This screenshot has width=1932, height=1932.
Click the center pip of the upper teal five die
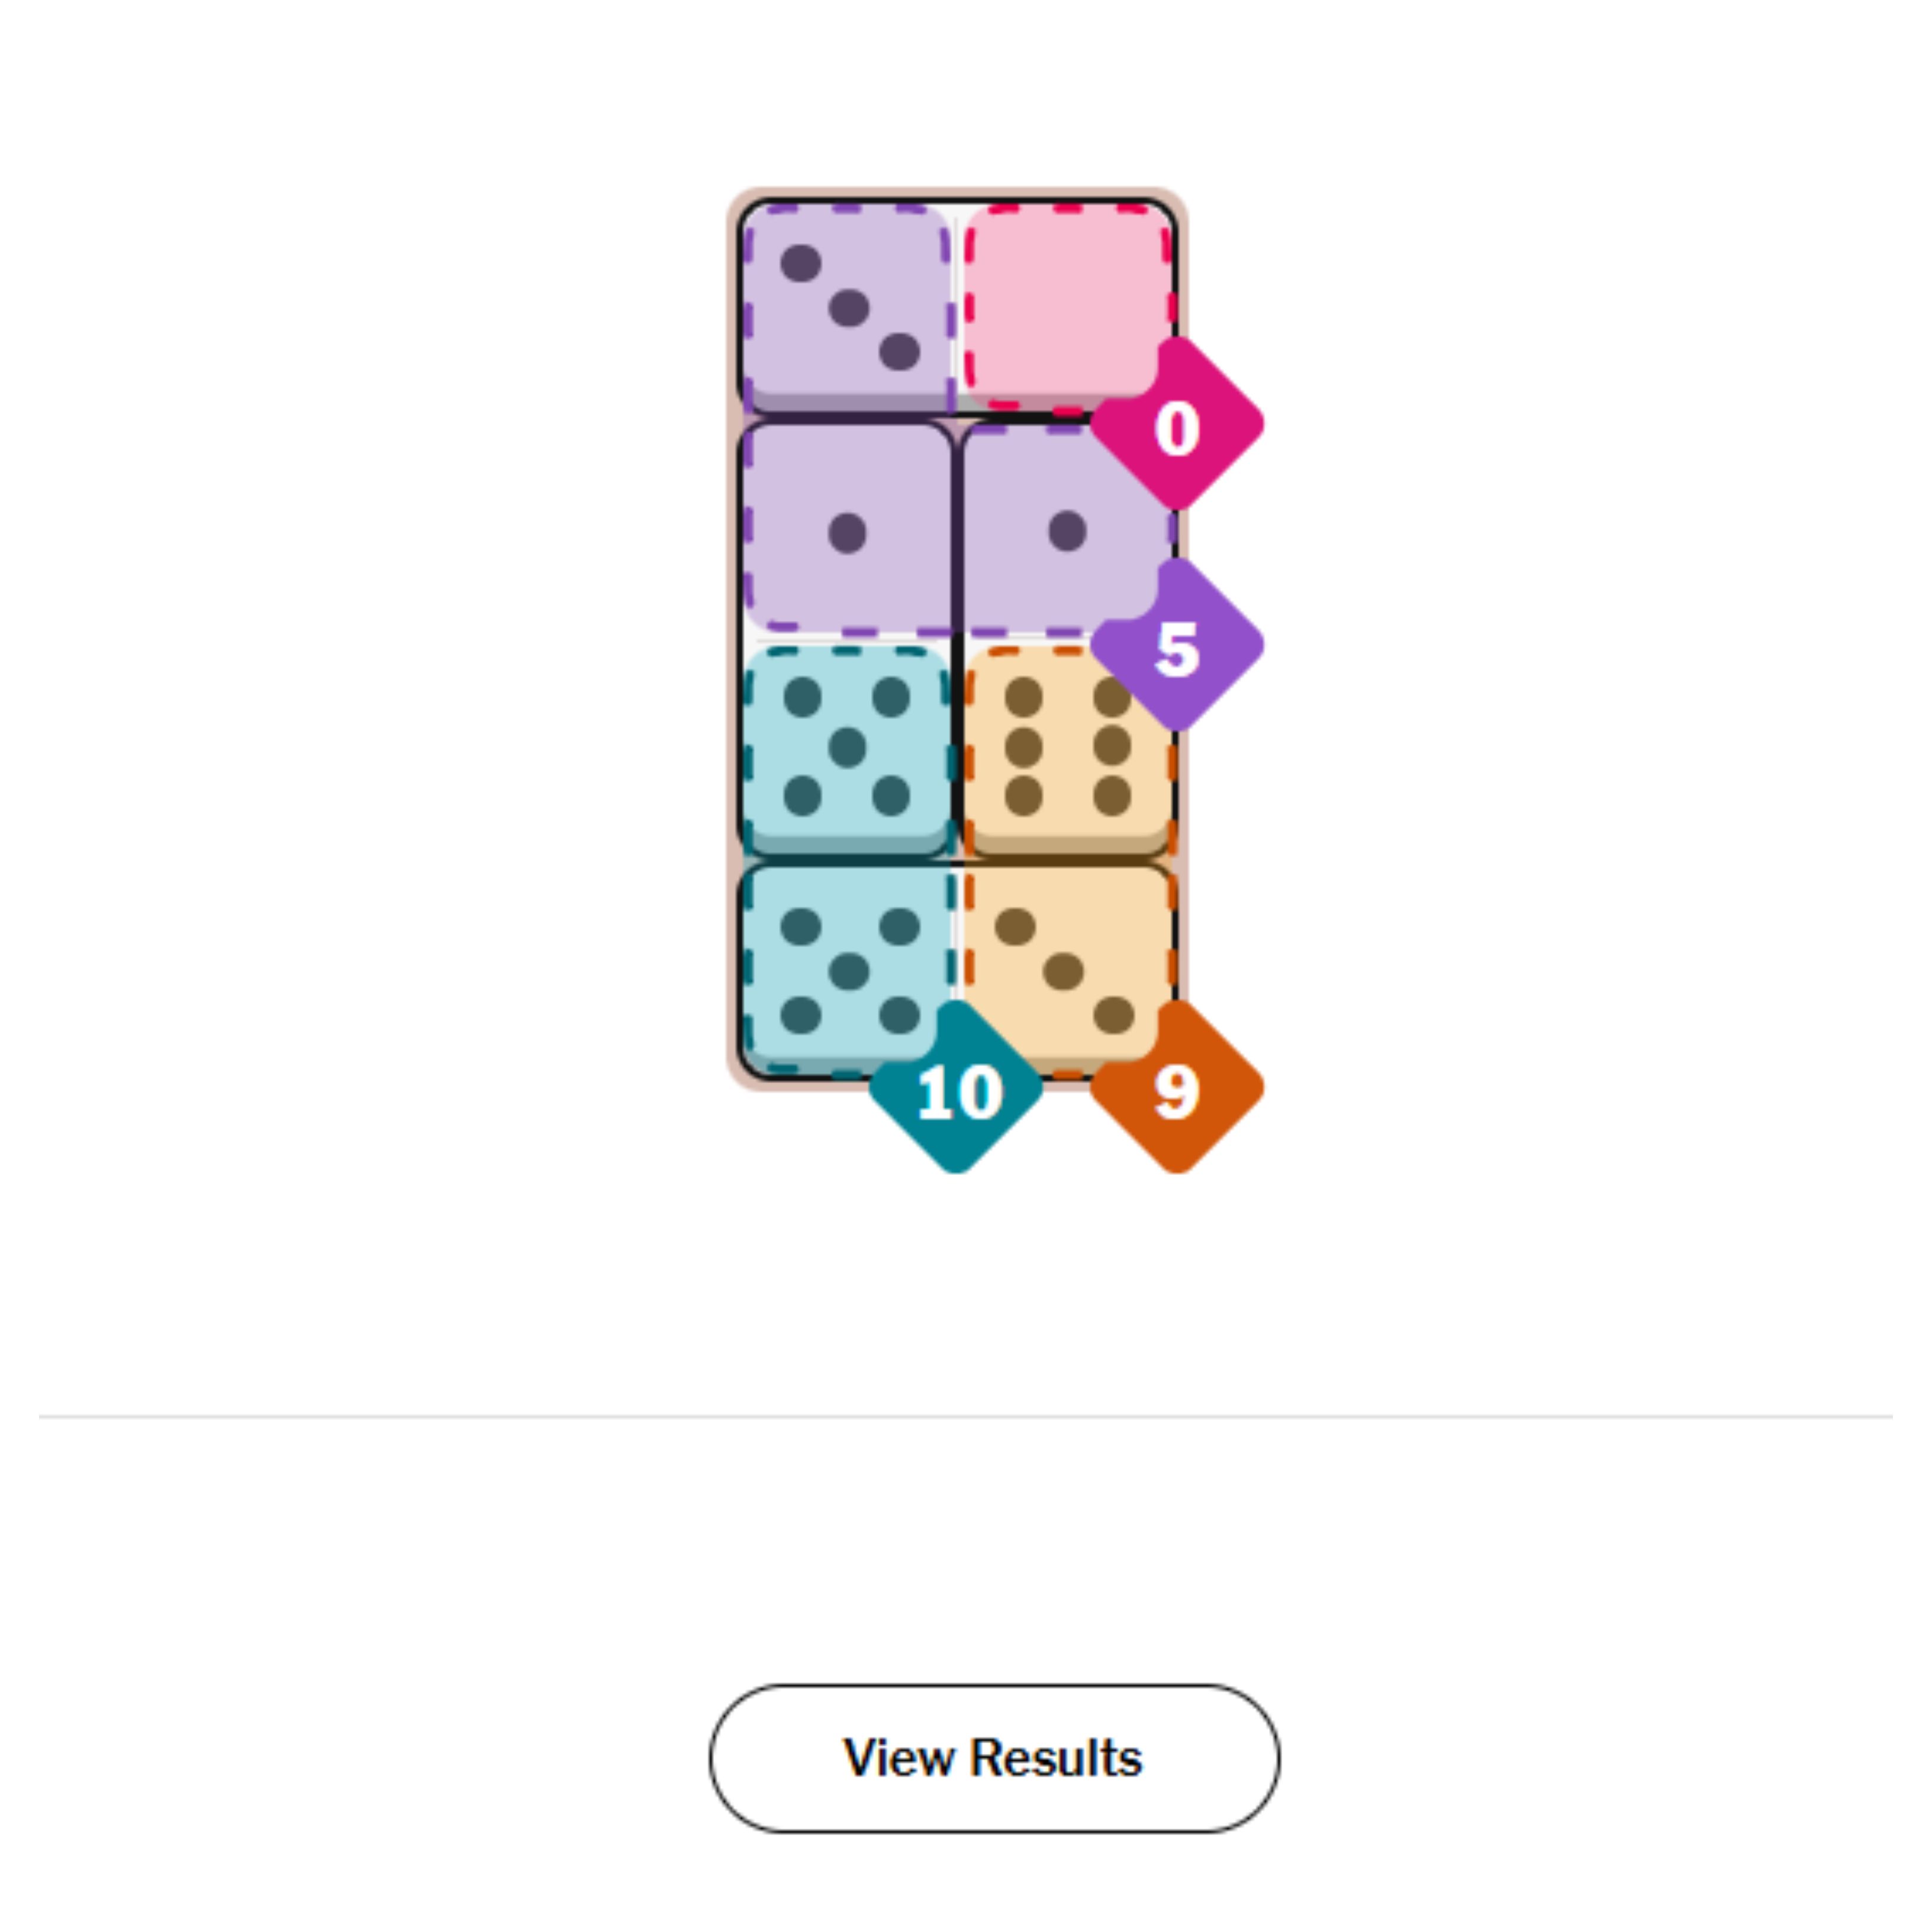848,747
